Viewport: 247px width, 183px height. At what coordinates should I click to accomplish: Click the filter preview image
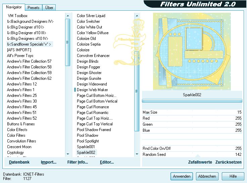click(x=192, y=52)
